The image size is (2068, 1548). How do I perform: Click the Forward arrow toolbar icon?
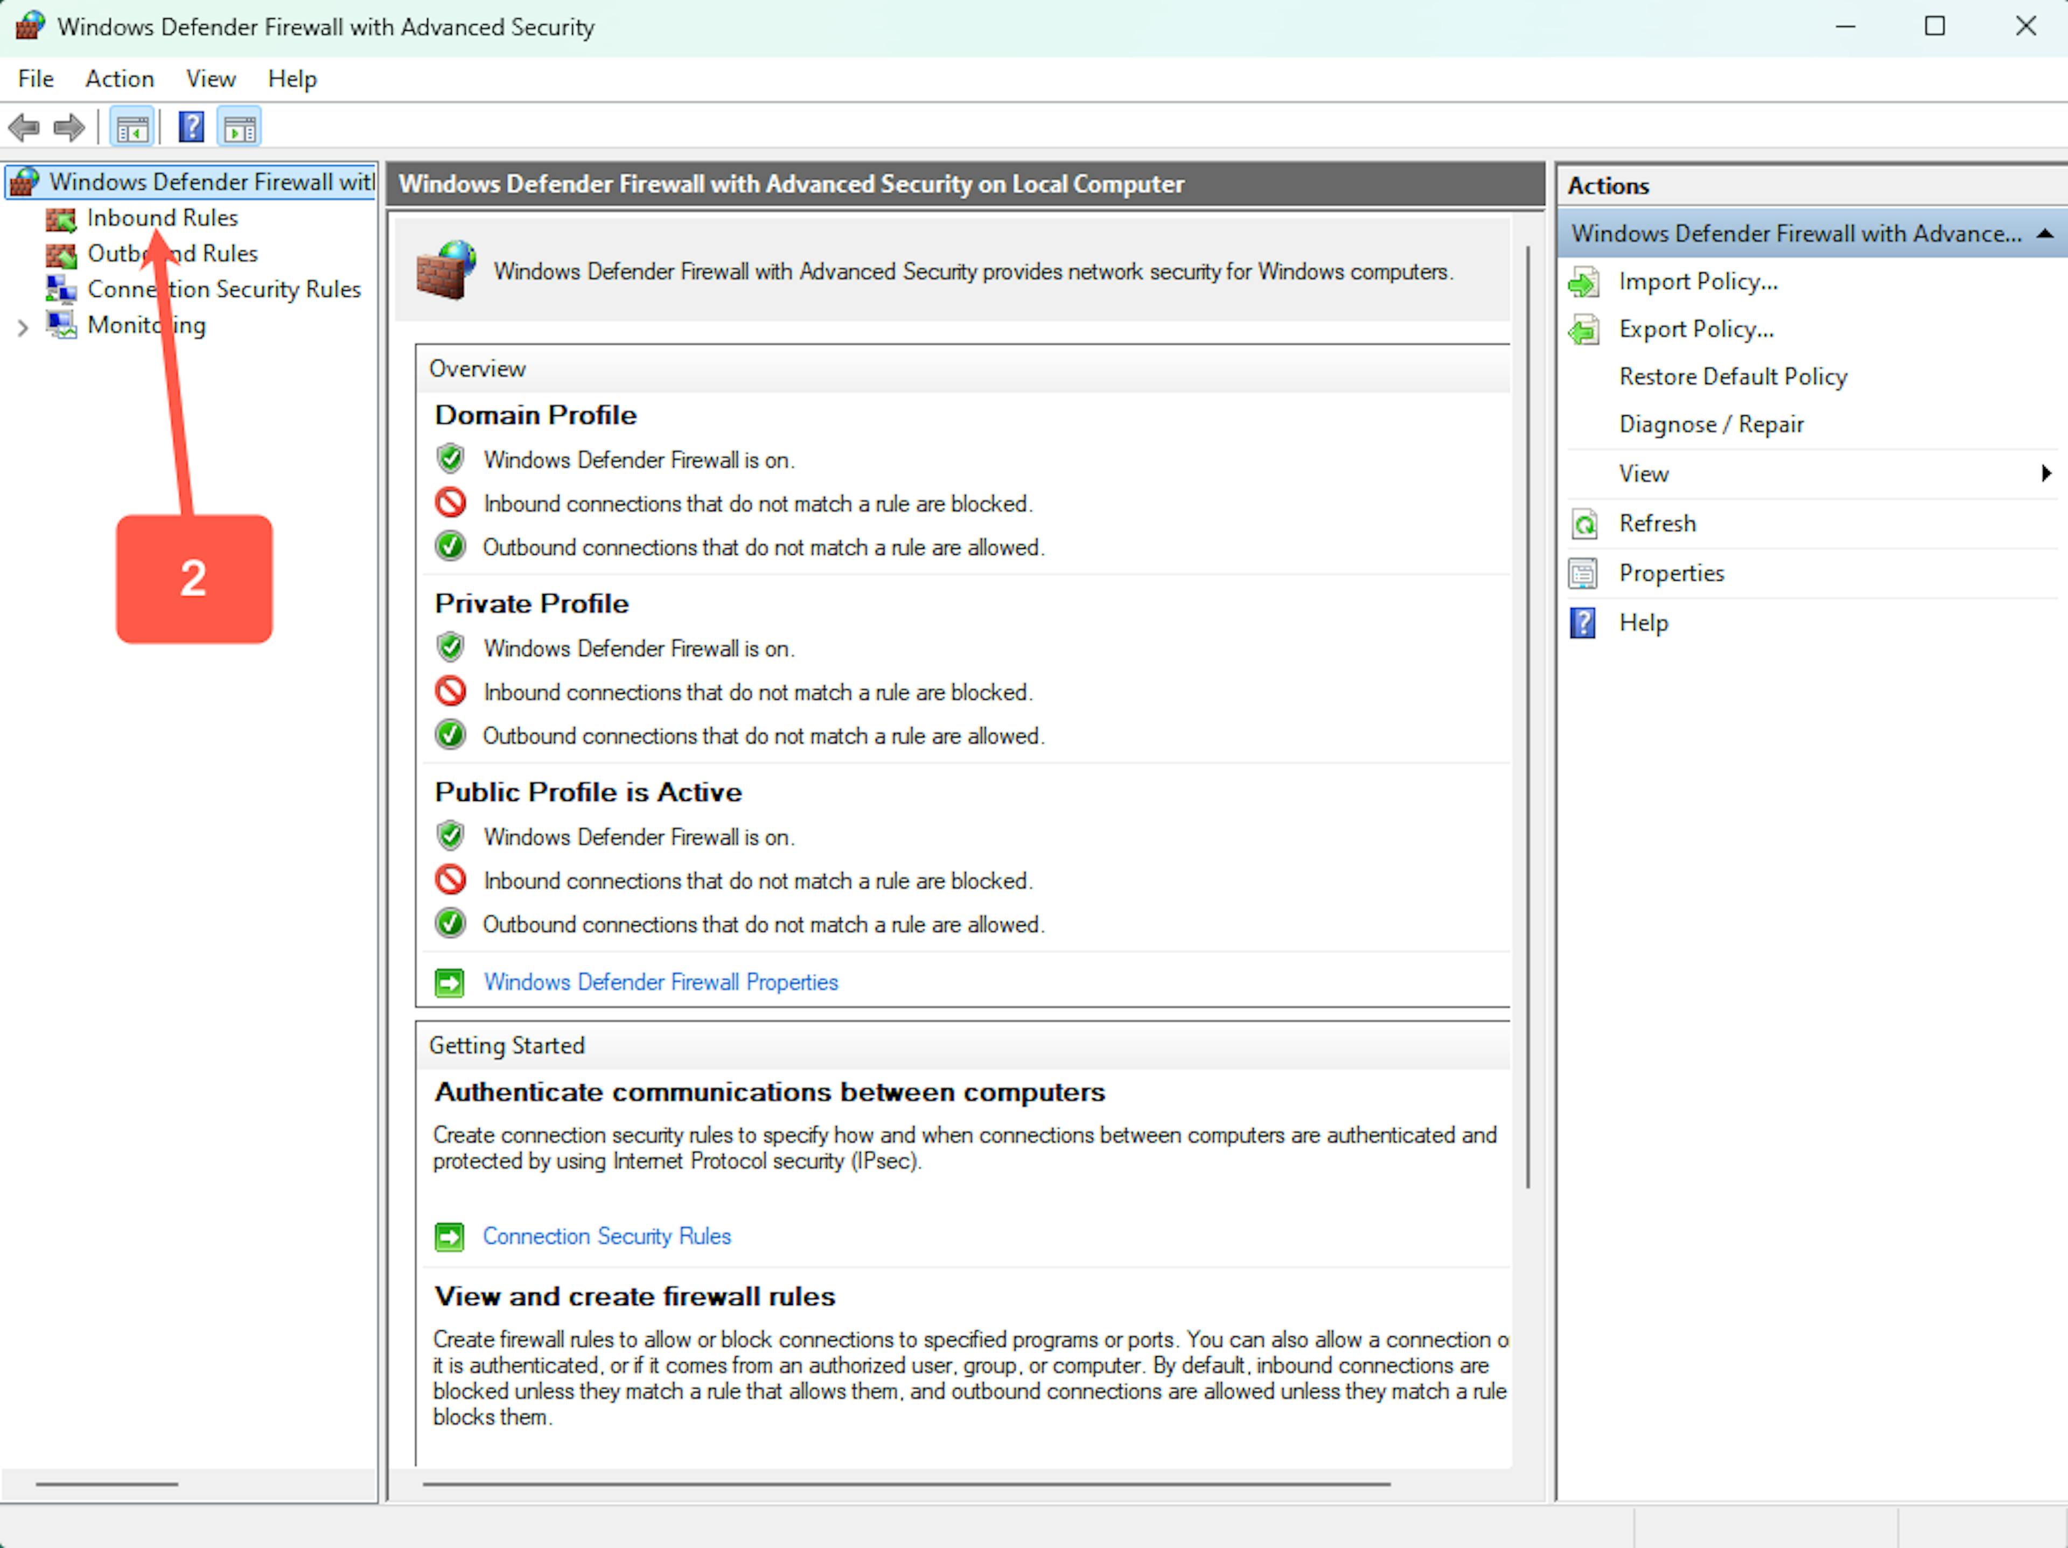click(69, 127)
